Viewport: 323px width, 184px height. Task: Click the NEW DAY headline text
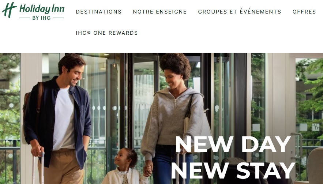point(233,144)
